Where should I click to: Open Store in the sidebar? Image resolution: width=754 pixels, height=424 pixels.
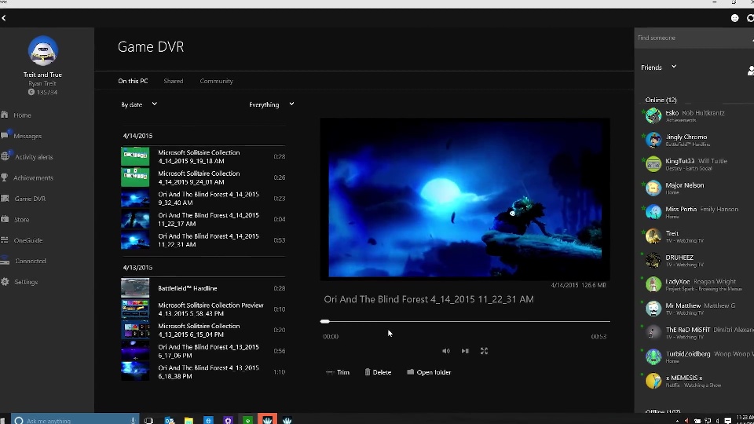pos(22,220)
